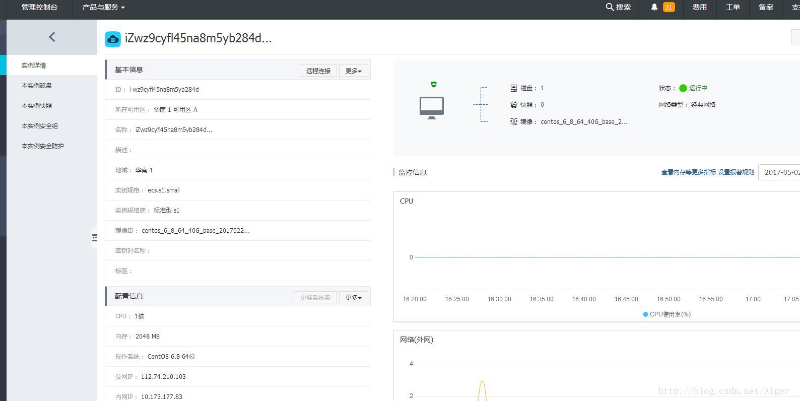800x401 pixels.
Task: Expand 更多 dropdown in 配置信息 header
Action: coord(354,298)
